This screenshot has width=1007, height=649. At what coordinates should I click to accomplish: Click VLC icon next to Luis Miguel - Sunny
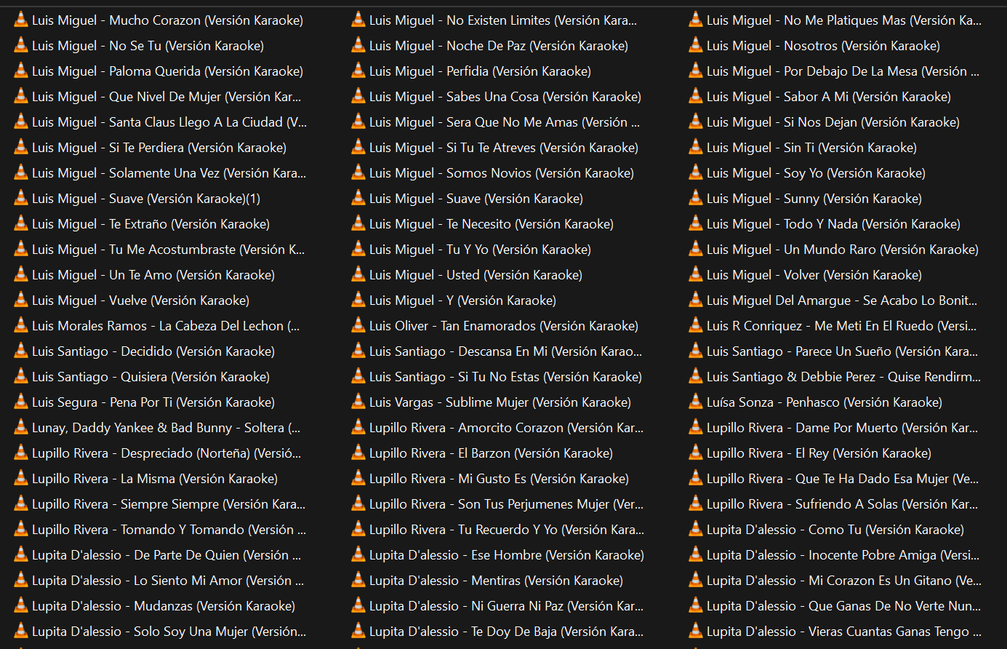tap(696, 199)
